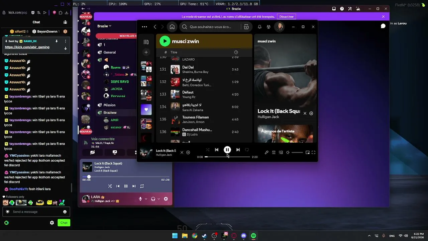Navigate back in Spotify
The height and width of the screenshot is (241, 428).
155,27
